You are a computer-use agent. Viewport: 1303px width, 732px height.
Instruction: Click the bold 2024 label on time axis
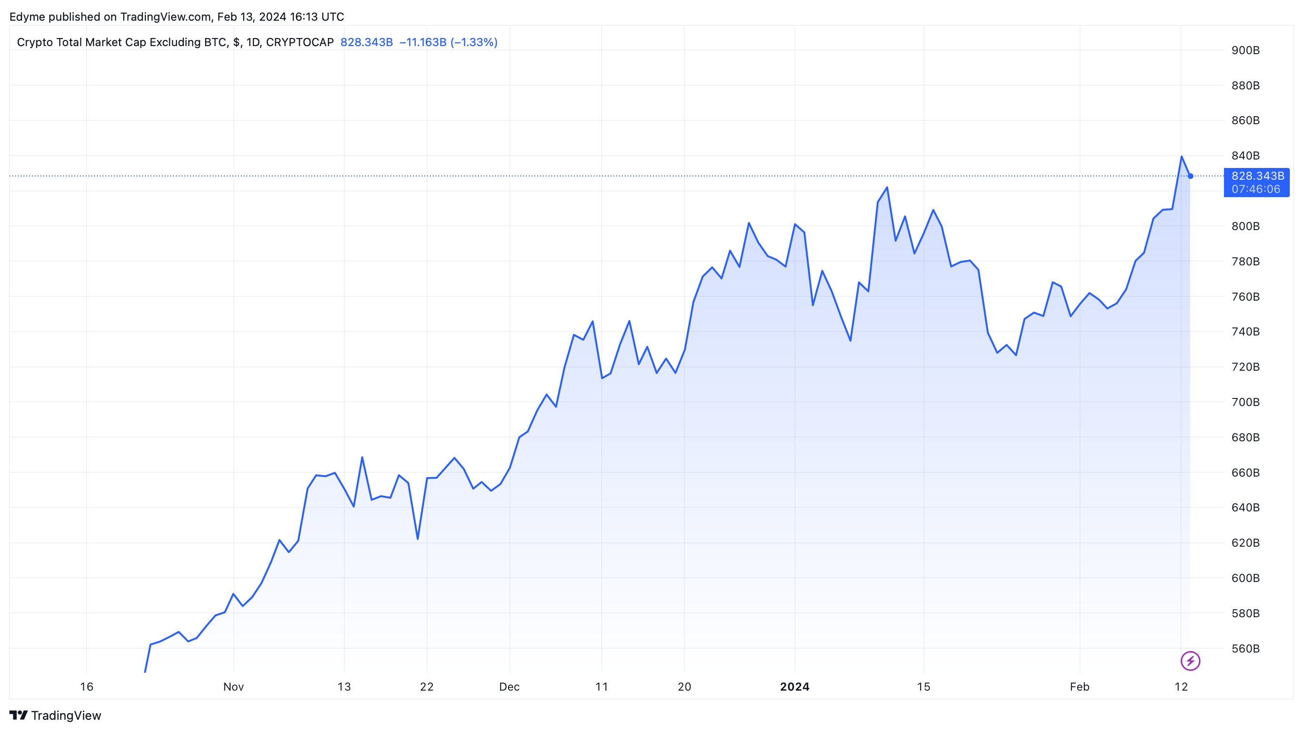pos(795,686)
